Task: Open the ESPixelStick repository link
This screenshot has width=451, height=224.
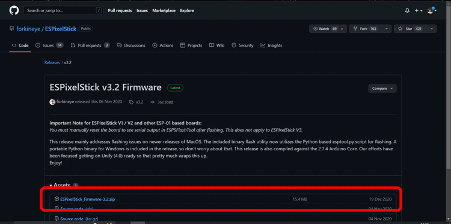Action: coord(61,29)
